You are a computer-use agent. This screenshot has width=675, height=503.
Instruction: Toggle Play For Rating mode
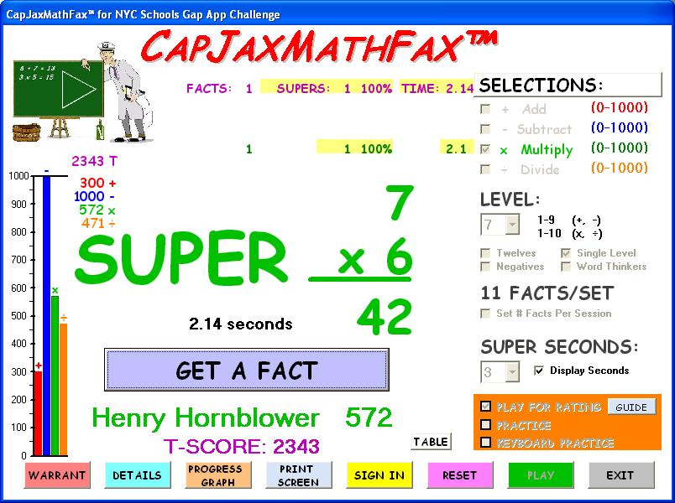tap(485, 407)
